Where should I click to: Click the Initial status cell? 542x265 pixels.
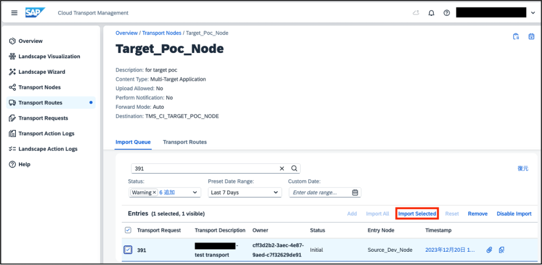point(317,250)
